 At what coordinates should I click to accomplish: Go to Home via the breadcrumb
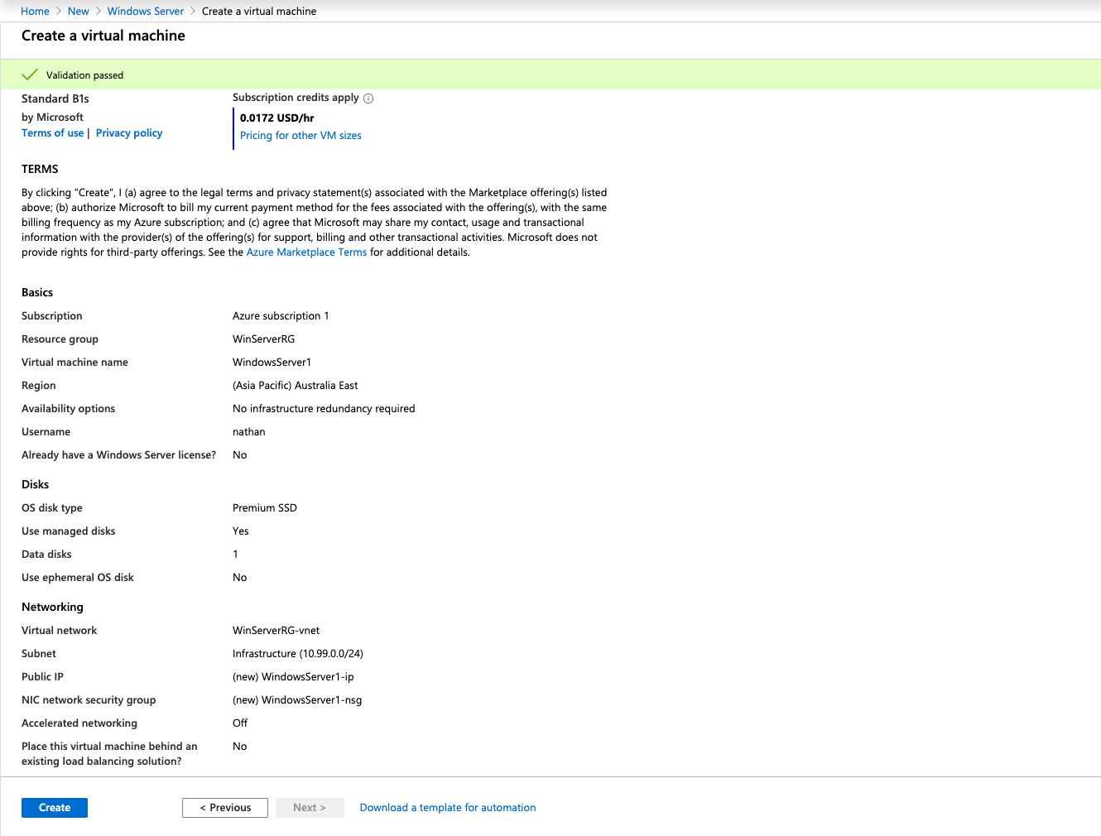35,12
